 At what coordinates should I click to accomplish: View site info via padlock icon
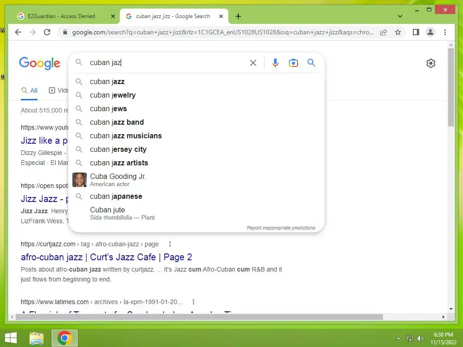point(65,32)
